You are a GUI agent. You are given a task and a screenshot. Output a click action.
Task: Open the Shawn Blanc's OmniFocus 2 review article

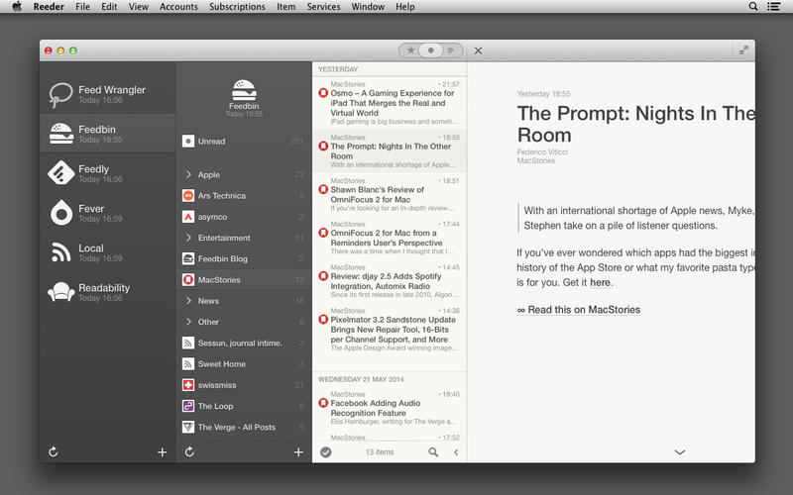[x=390, y=194]
